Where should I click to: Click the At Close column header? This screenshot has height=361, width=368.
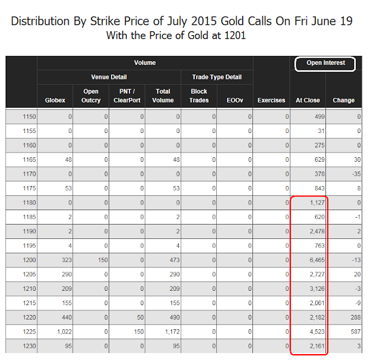coord(308,100)
